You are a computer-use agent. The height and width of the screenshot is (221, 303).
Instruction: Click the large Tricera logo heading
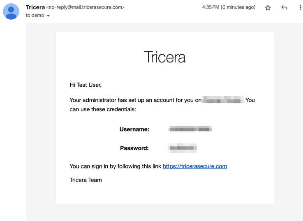tap(165, 57)
